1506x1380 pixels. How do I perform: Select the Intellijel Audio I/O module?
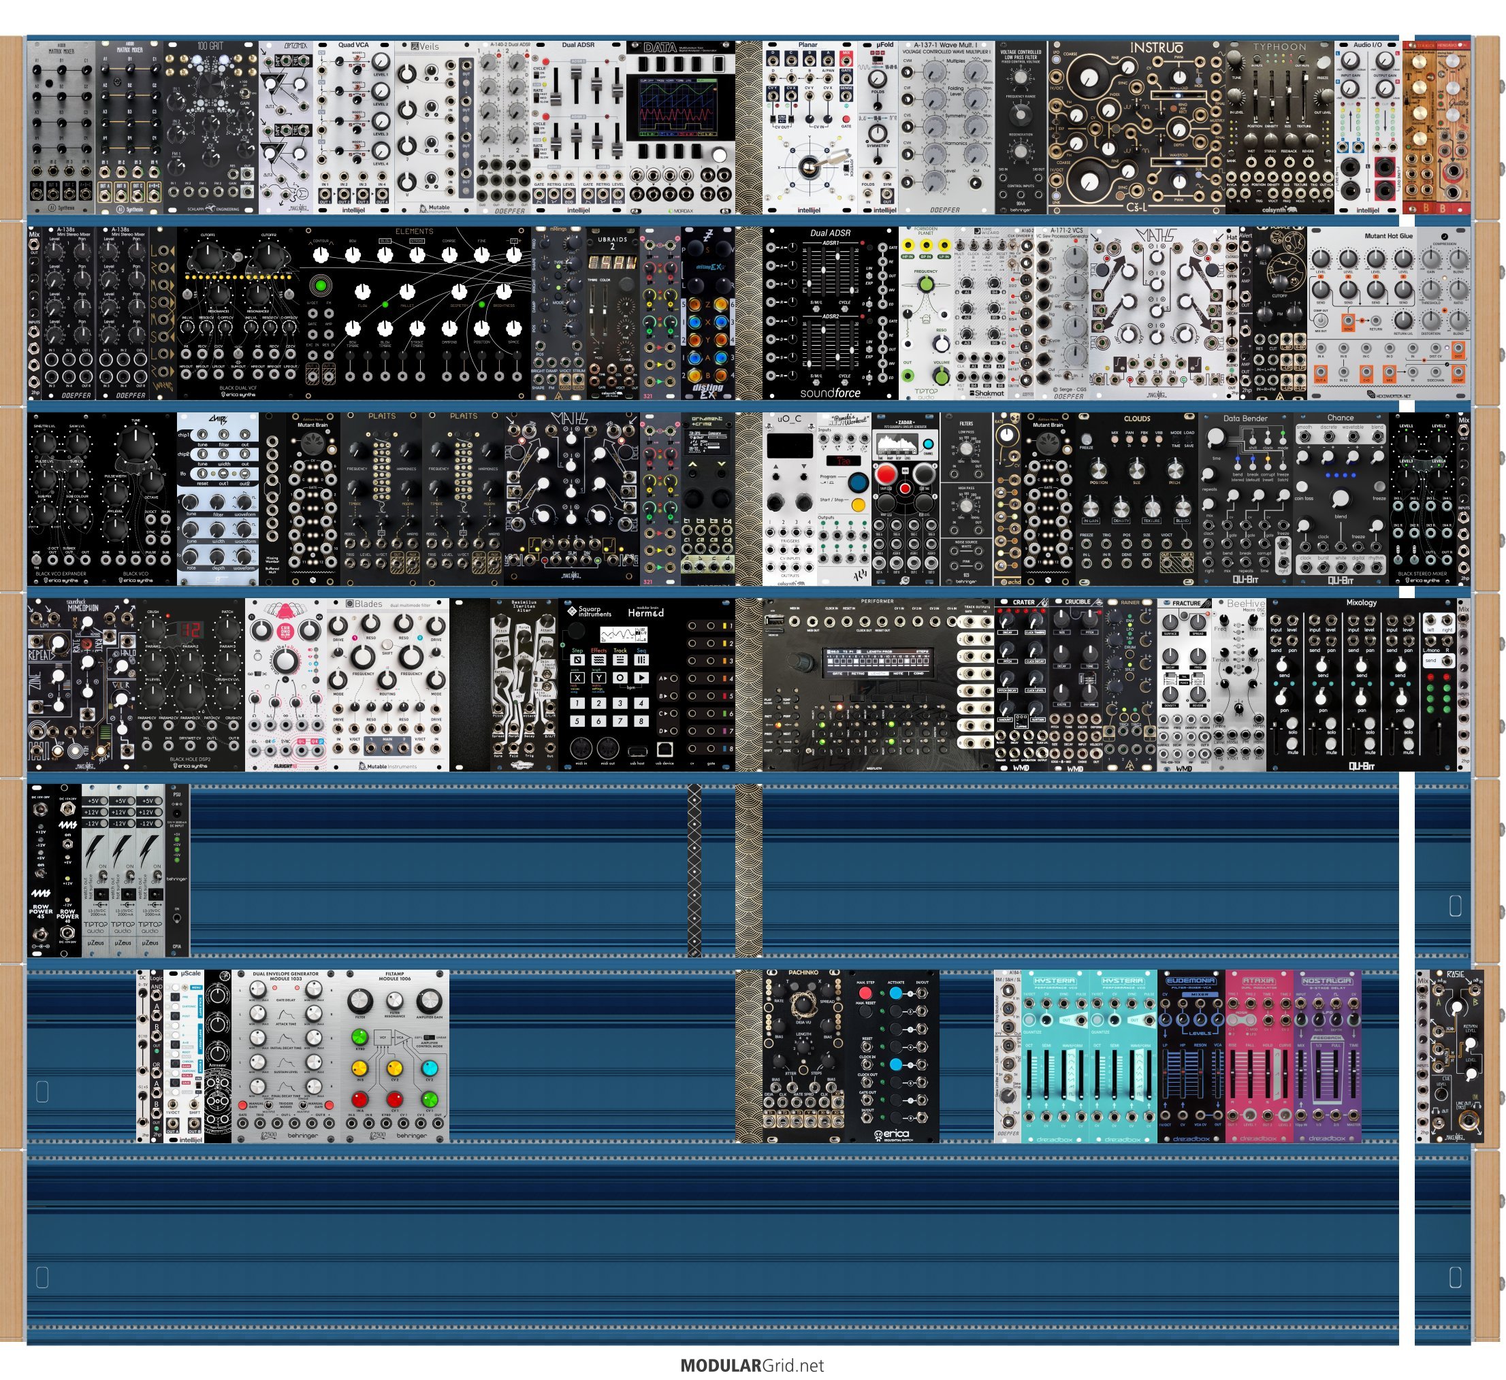[1367, 127]
